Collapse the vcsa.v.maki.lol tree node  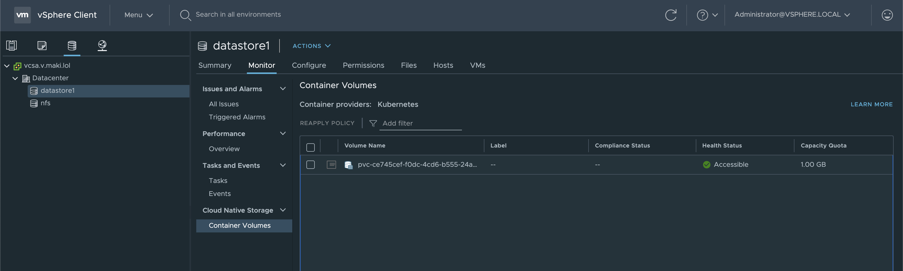7,66
